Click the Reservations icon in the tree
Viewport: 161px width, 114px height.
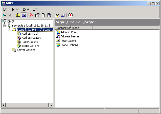click(x=19, y=42)
